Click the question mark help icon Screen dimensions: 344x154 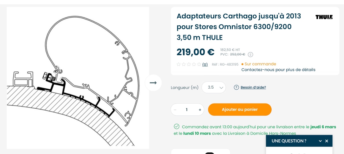click(236, 87)
